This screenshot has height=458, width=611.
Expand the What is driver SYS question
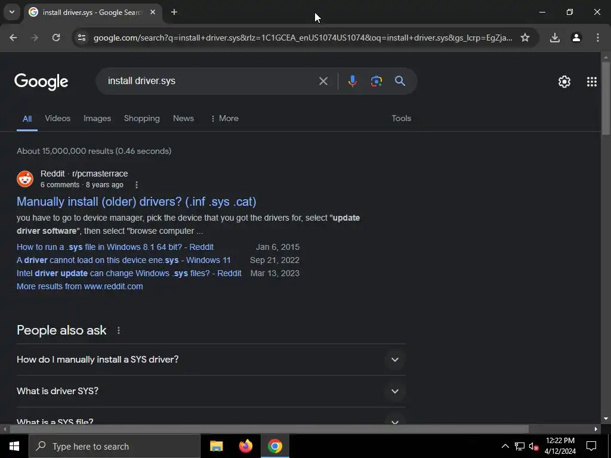(211, 391)
